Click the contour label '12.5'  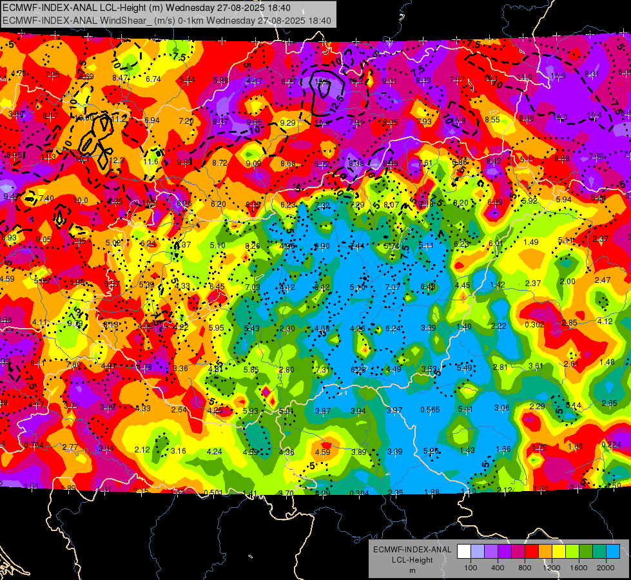click(337, 104)
